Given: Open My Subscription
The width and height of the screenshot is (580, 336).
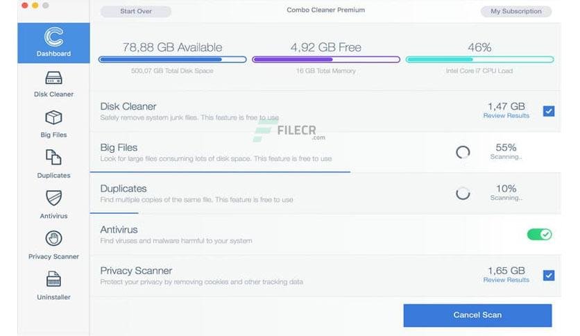Looking at the screenshot, I should click(x=516, y=11).
